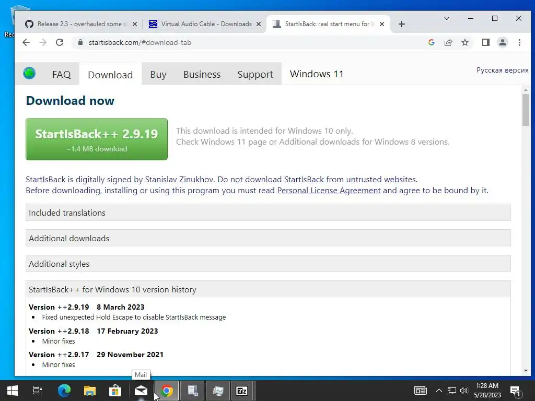Open the Support tab
Image resolution: width=535 pixels, height=401 pixels.
[x=255, y=74]
